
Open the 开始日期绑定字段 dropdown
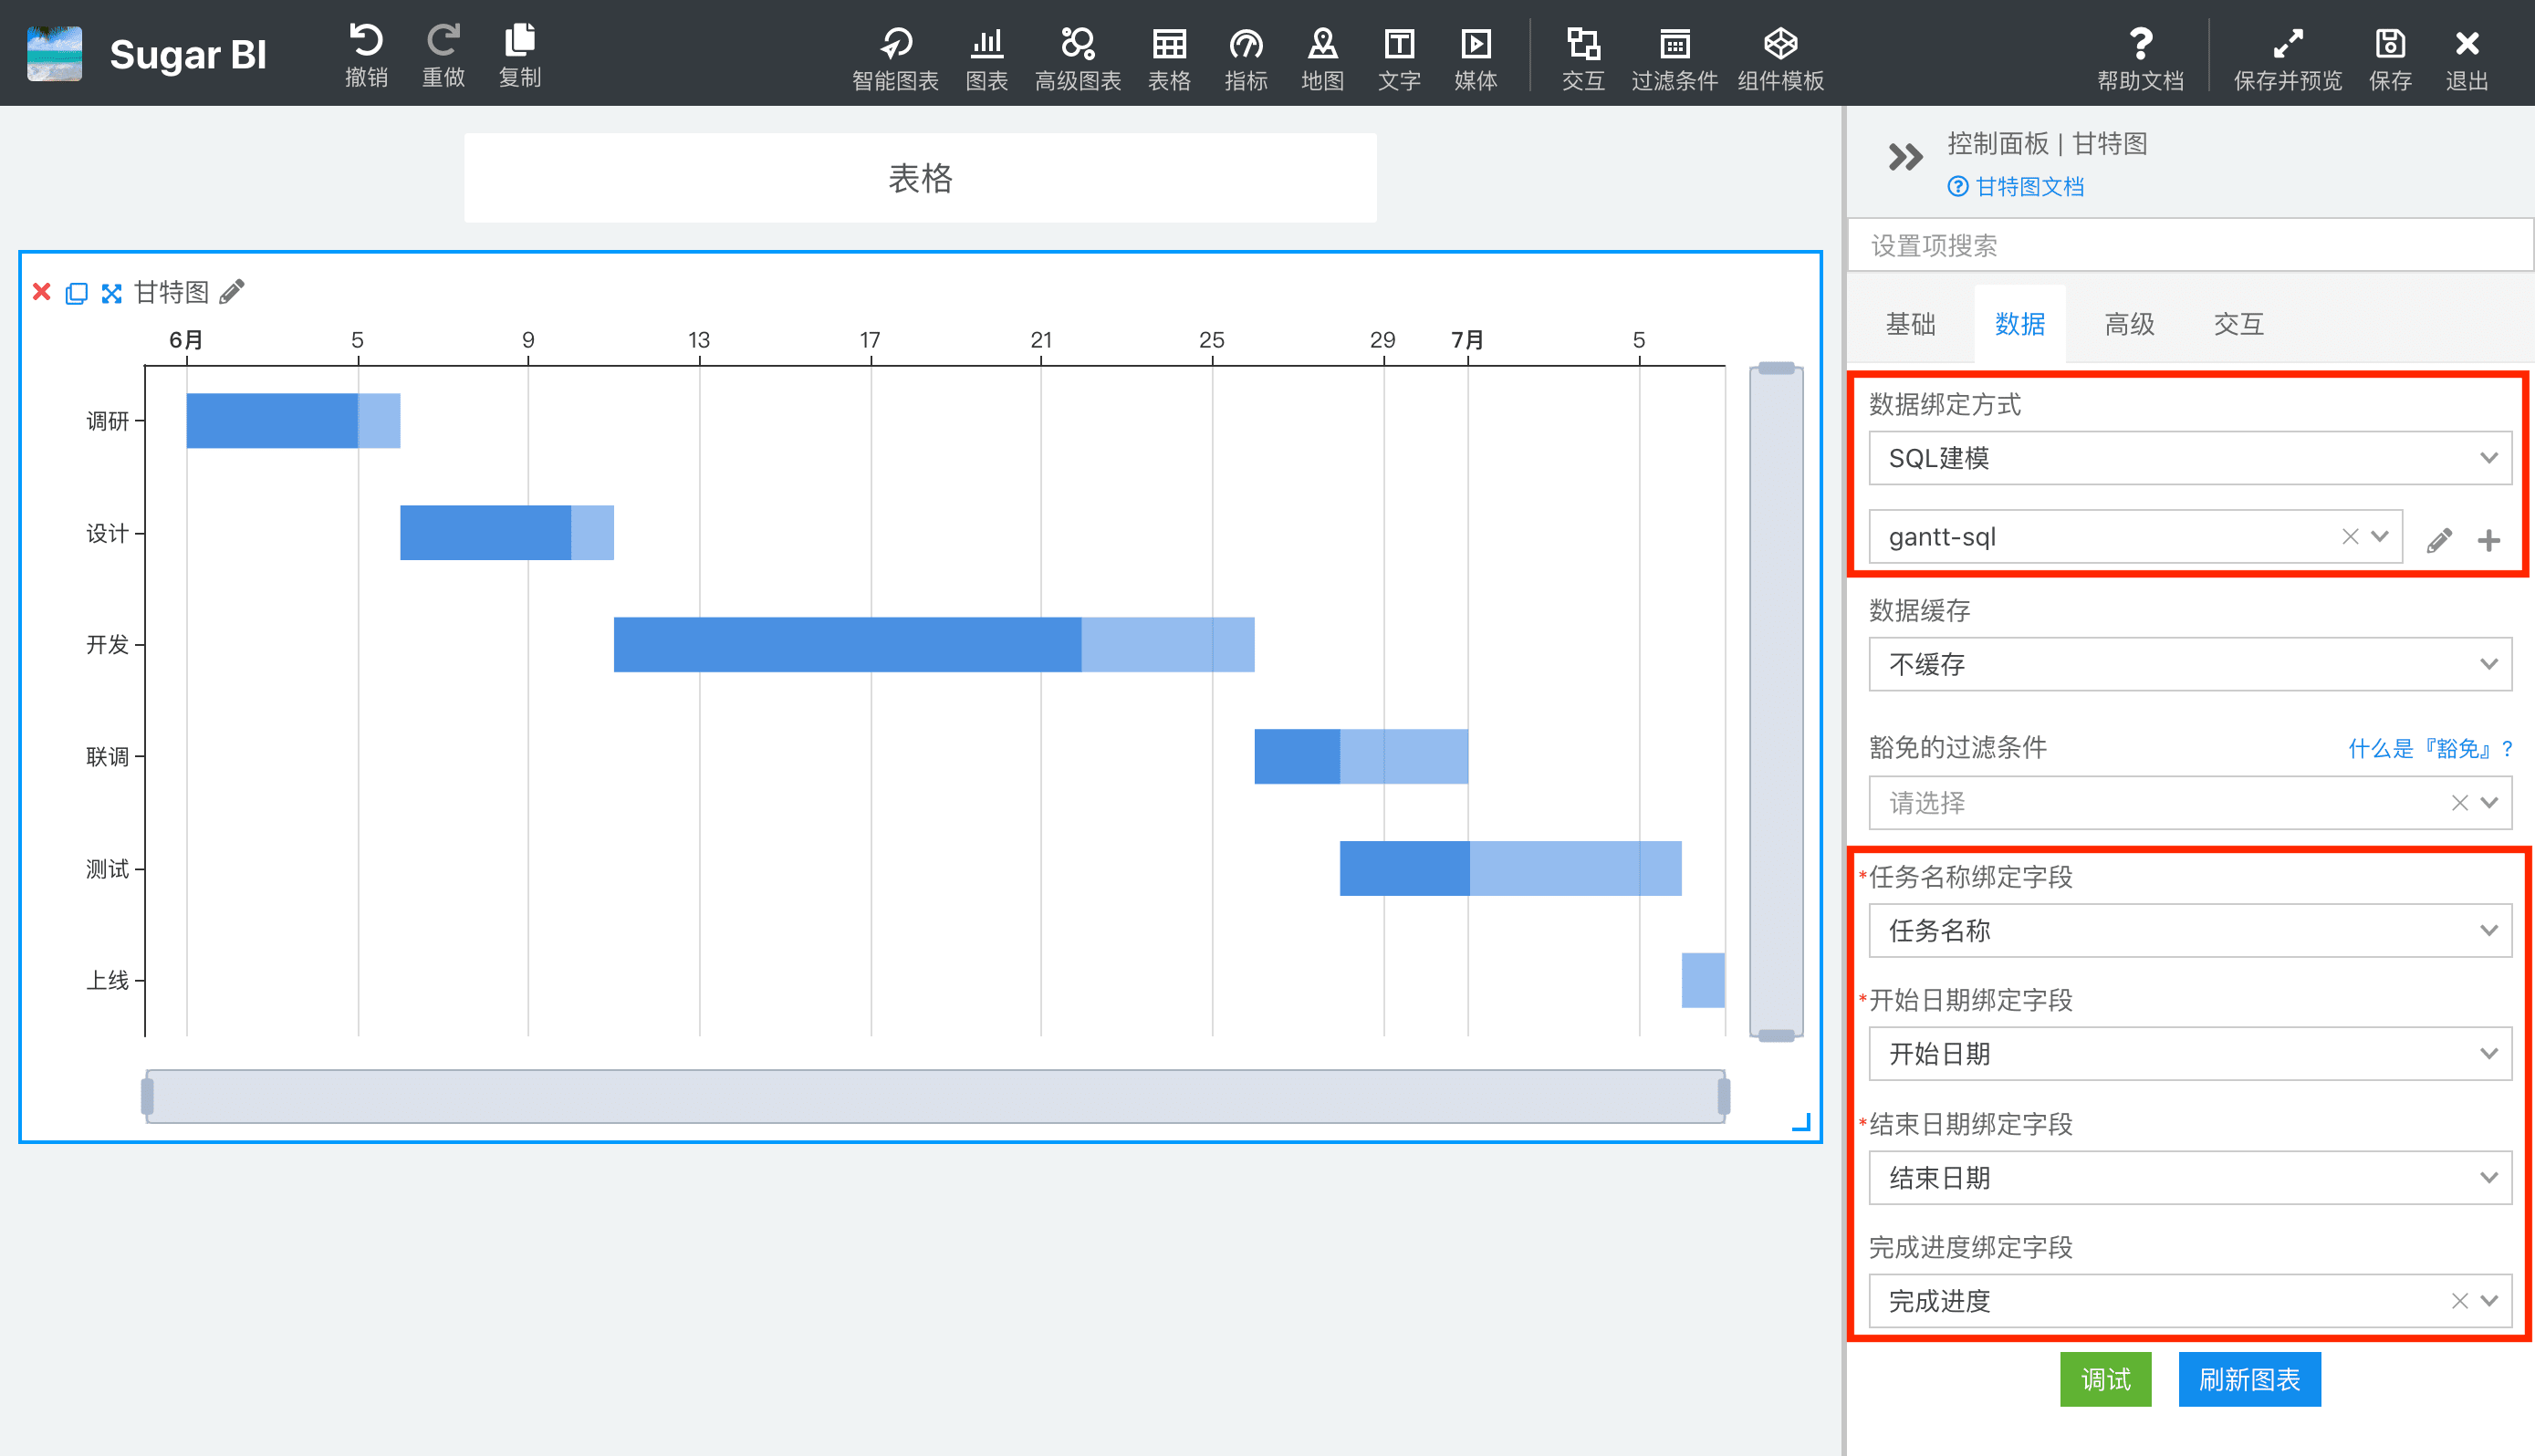click(x=2190, y=1053)
